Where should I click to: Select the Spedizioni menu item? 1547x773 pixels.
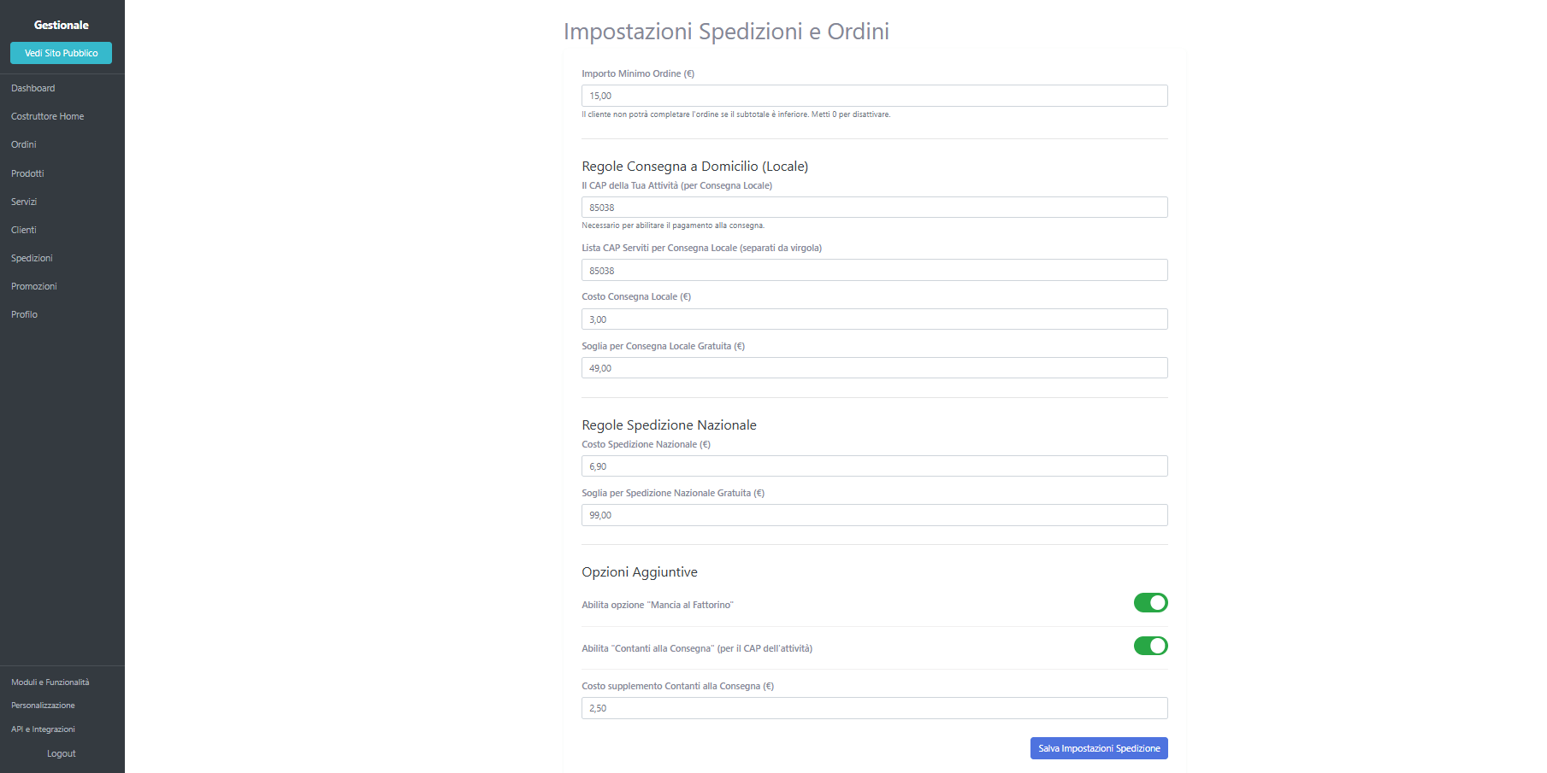pos(32,258)
